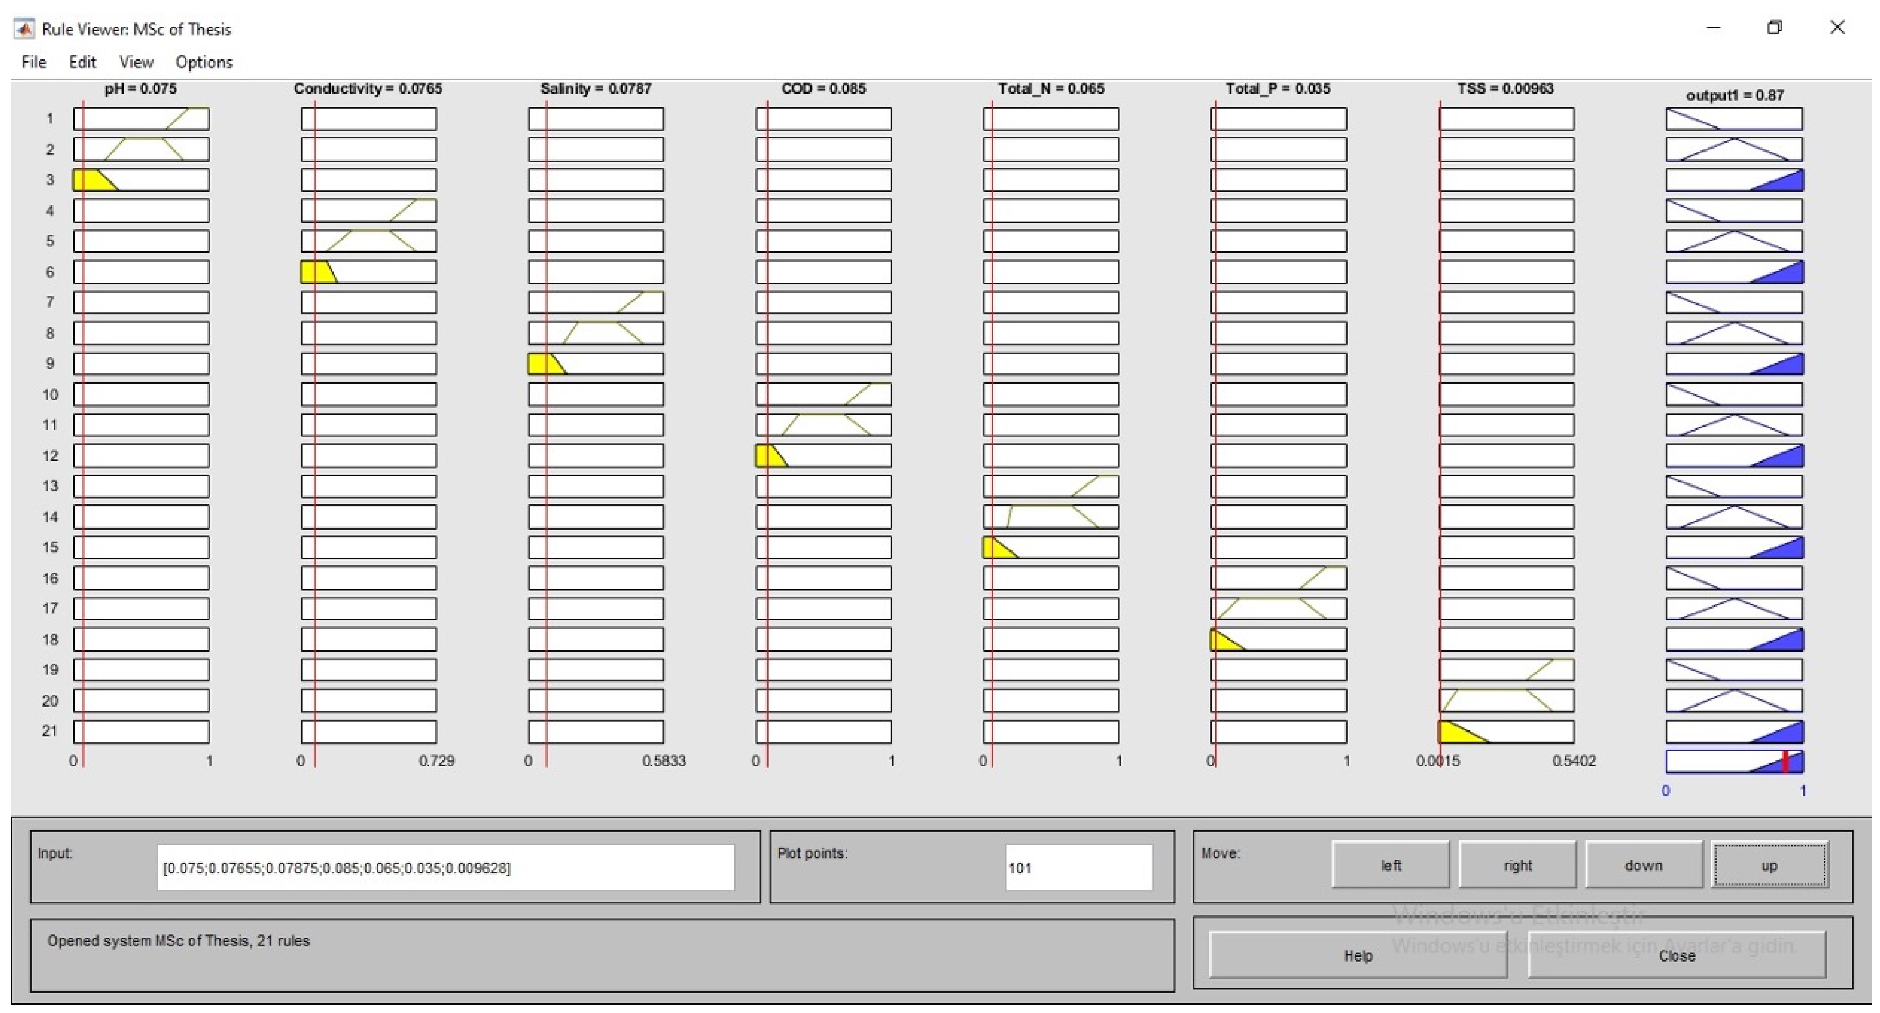Click the TSS plot for rule 21
The width and height of the screenshot is (1880, 1013).
pos(1506,731)
